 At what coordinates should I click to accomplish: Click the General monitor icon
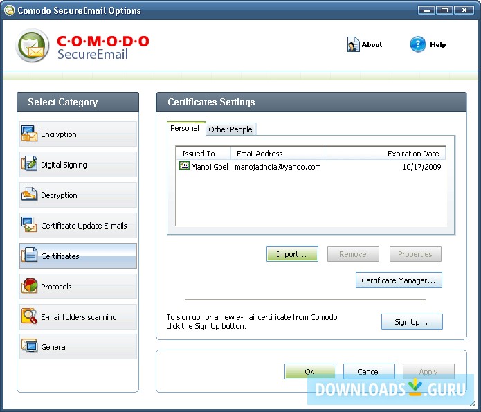click(29, 346)
